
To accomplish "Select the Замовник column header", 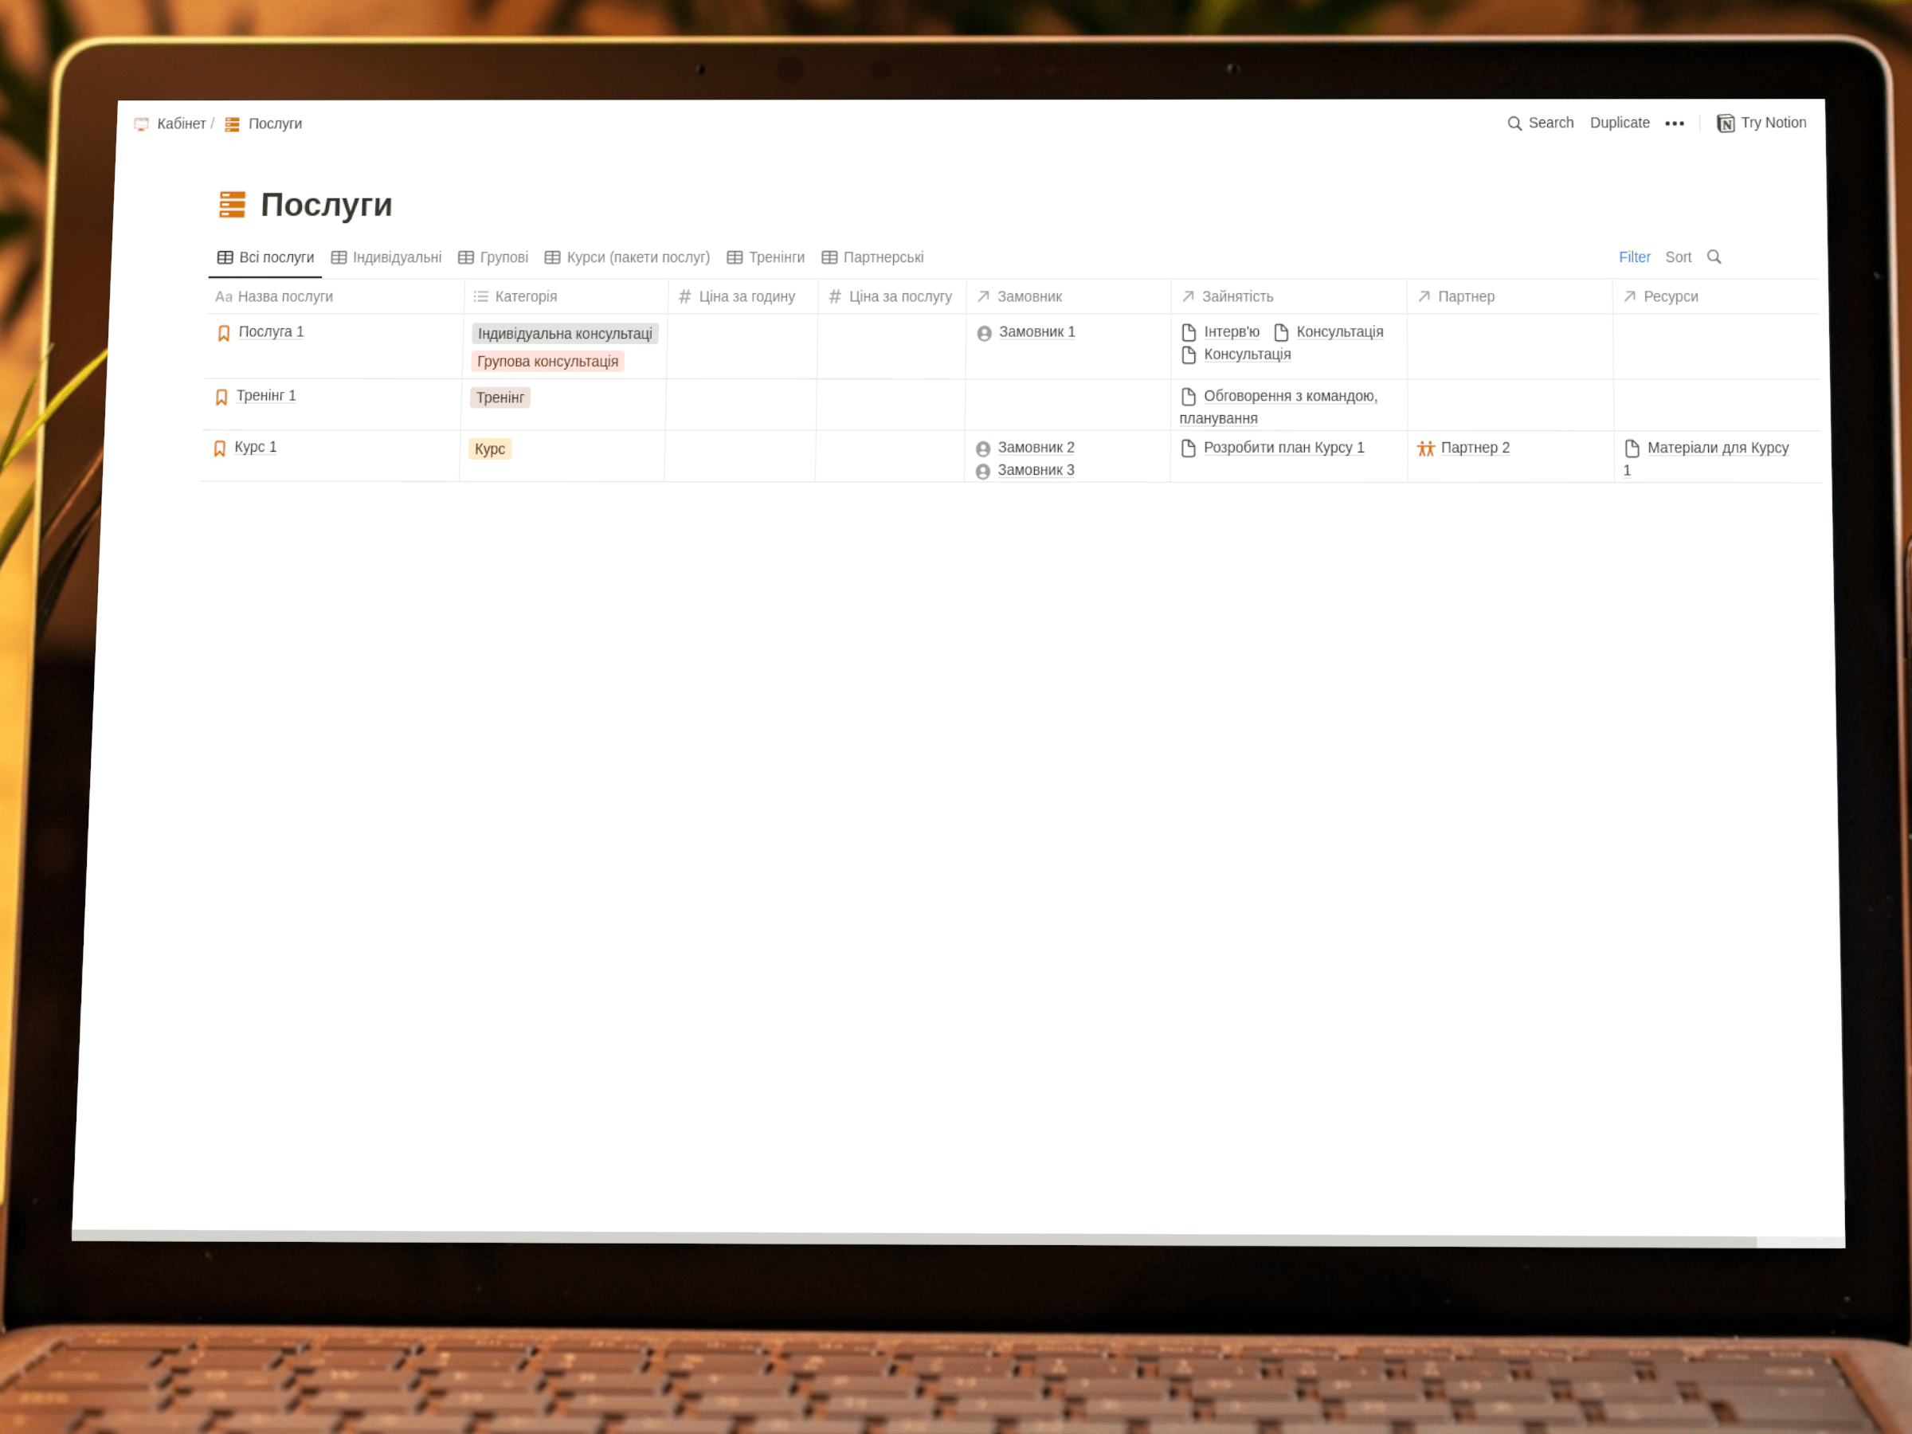I will 1068,296.
